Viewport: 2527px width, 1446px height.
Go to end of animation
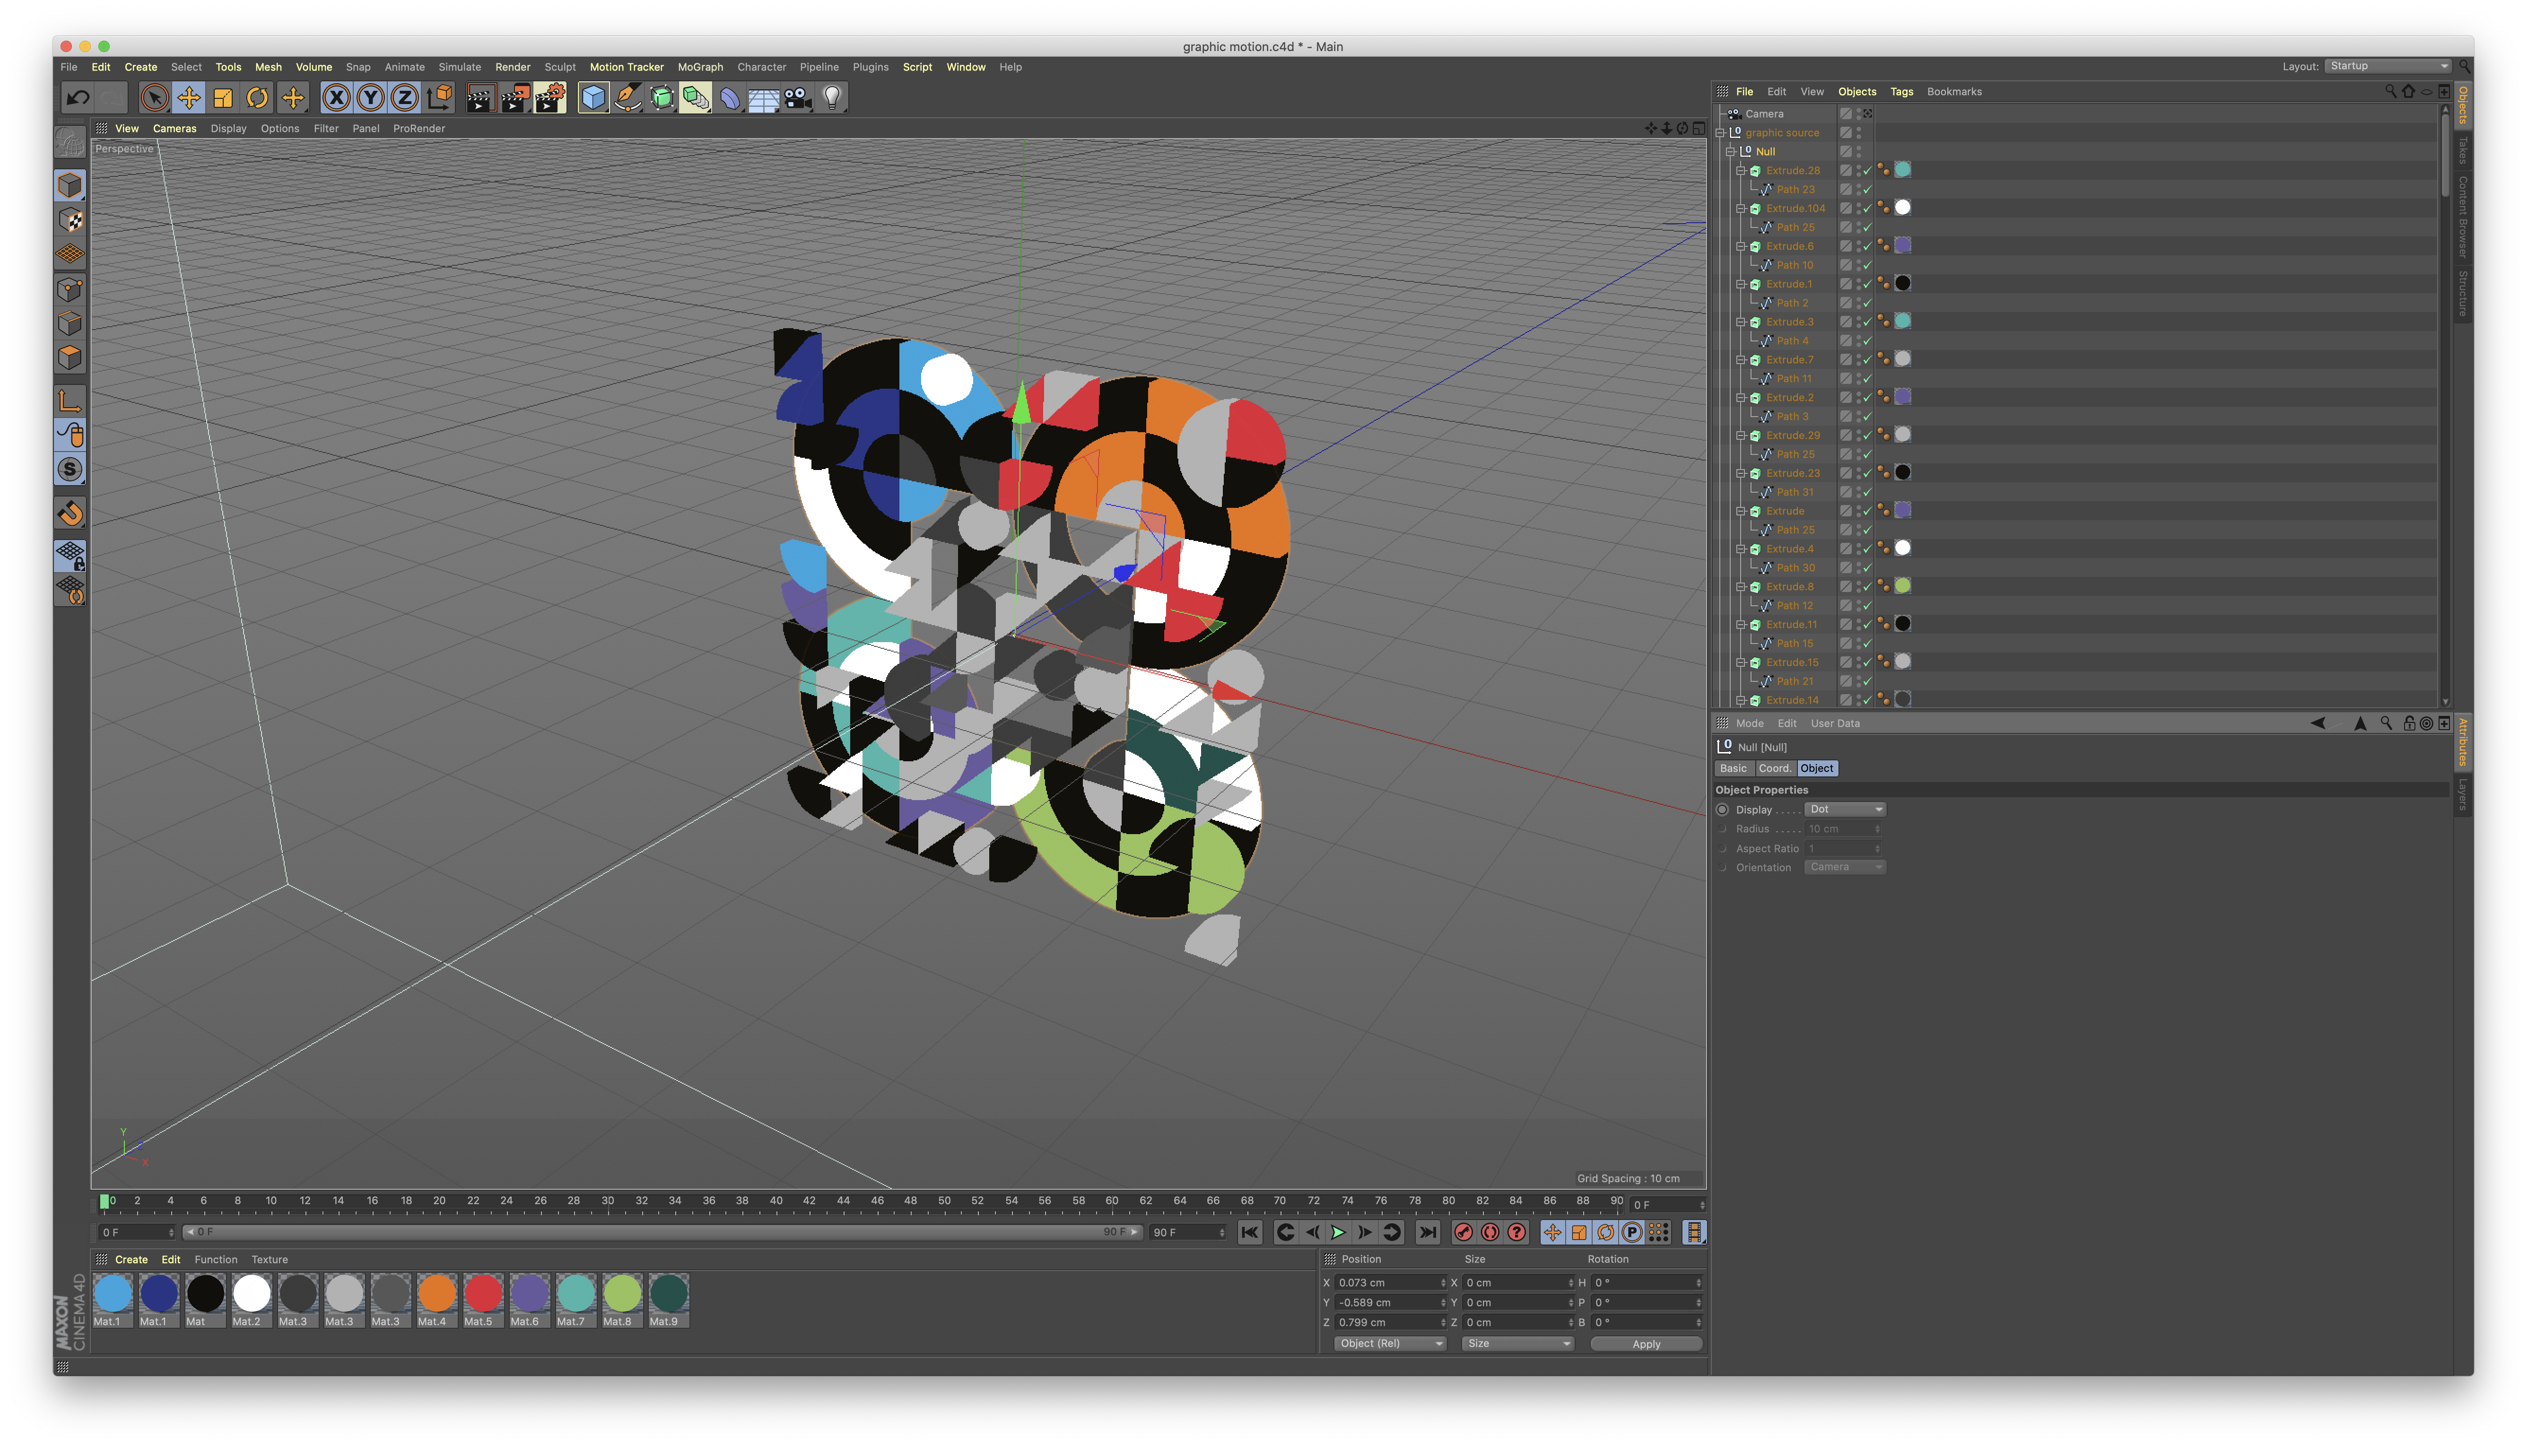(1428, 1232)
